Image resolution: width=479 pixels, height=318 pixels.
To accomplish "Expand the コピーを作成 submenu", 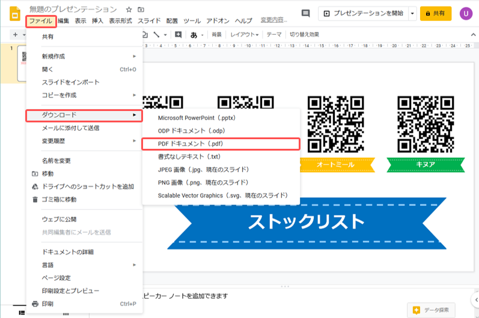I will (x=84, y=95).
